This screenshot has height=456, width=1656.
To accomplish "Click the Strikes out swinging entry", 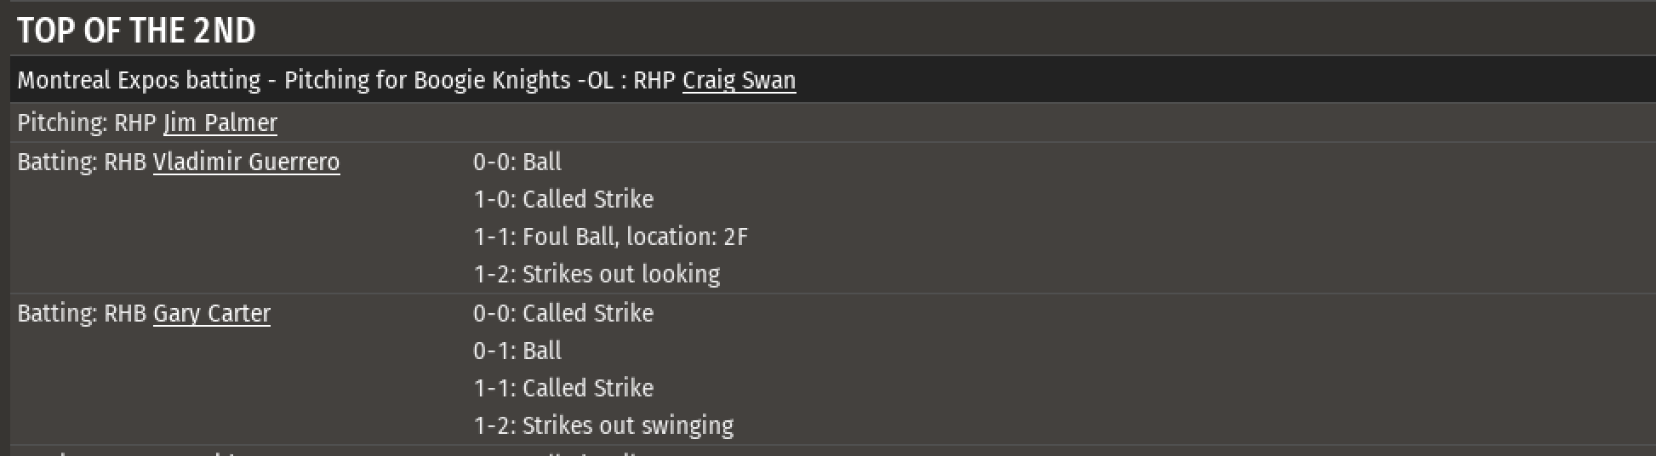I will point(603,425).
